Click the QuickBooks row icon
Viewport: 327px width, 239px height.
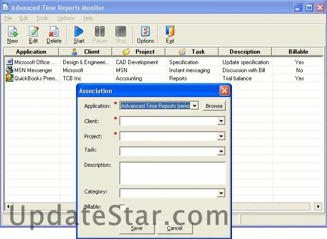pyautogui.click(x=10, y=78)
